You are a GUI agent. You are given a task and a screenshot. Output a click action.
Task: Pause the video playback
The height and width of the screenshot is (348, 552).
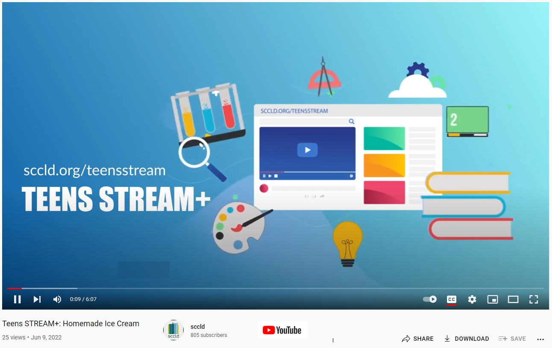coord(17,299)
